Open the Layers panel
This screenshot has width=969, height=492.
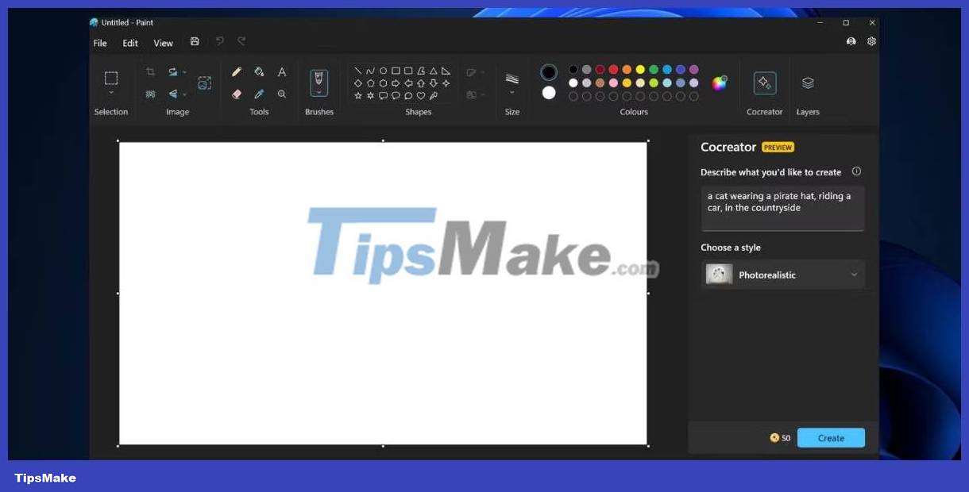(x=808, y=83)
